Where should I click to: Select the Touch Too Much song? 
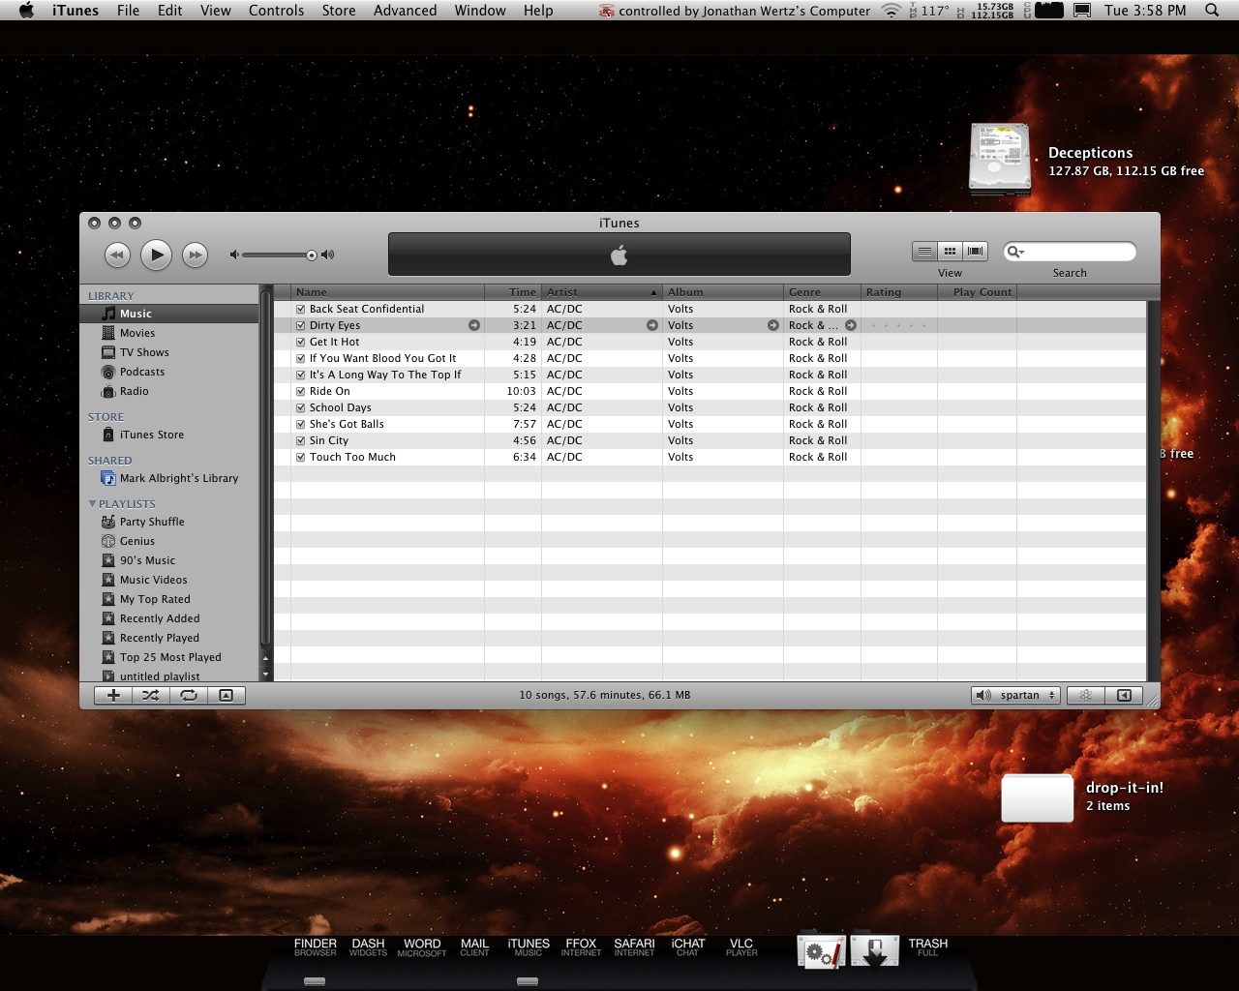(x=710, y=457)
